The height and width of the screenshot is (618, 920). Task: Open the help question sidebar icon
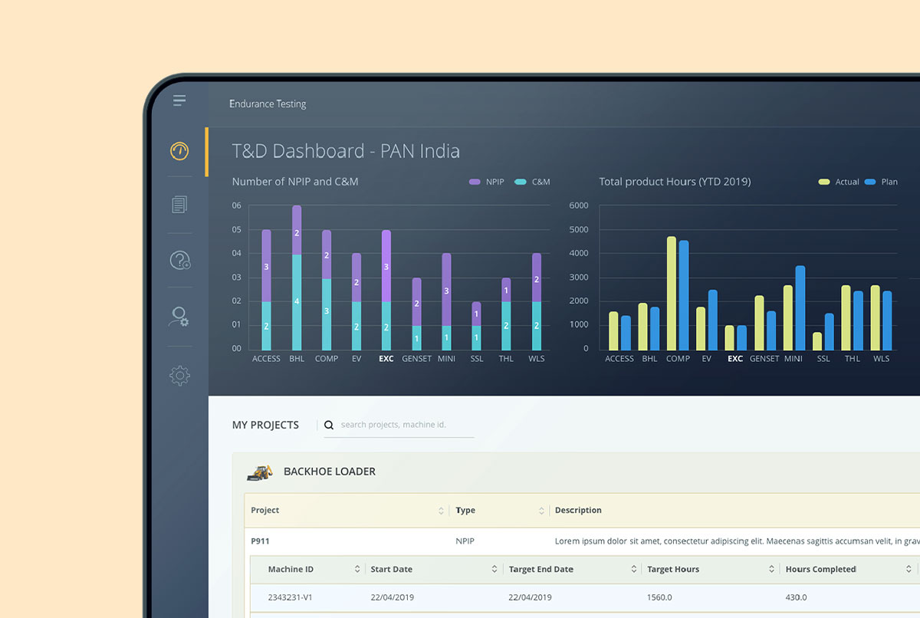[x=179, y=260]
